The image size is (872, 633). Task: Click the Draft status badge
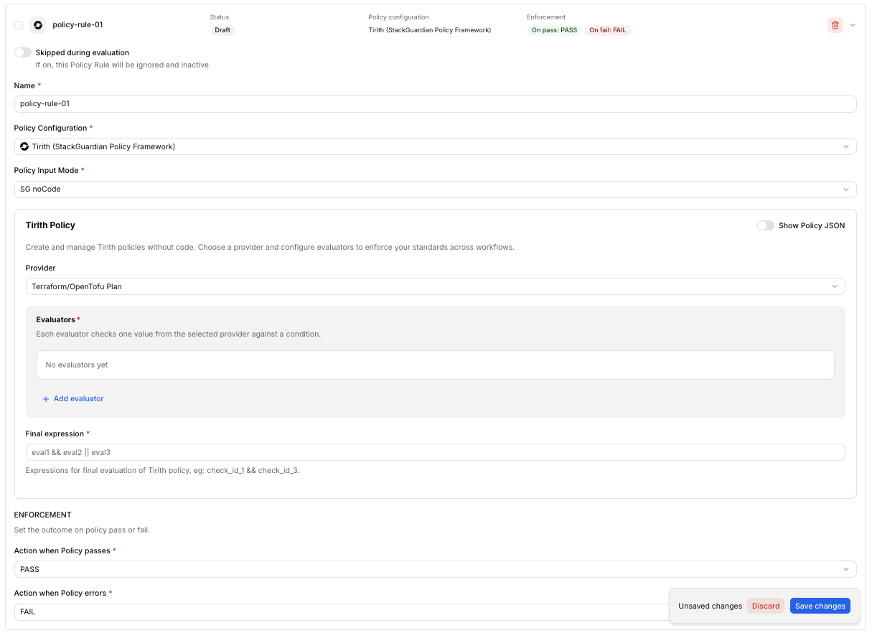tap(222, 30)
